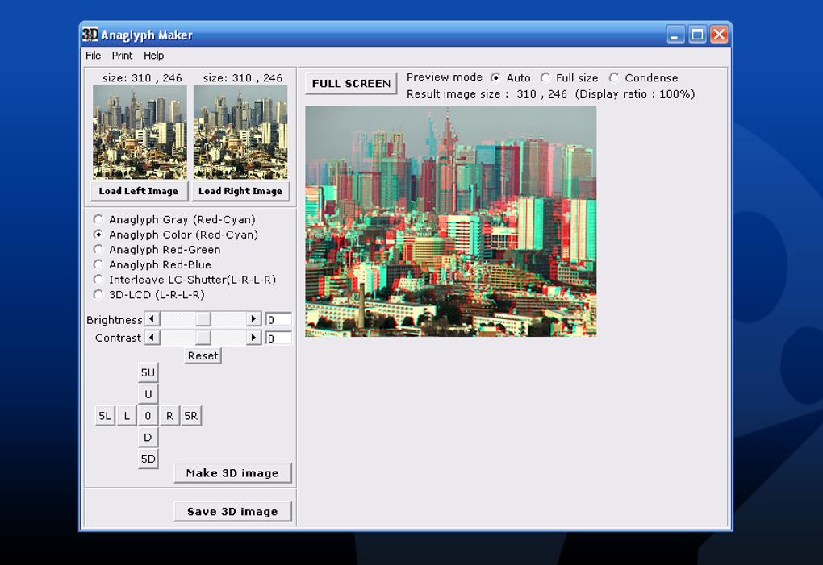Select the left image thumbnail
823x565 pixels.
point(140,133)
